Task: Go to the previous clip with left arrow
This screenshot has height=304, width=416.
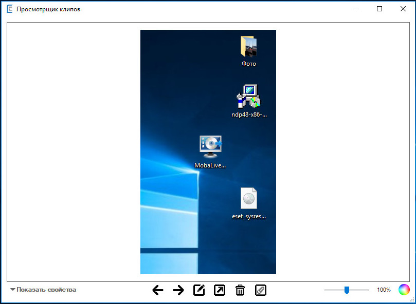Action: [158, 290]
